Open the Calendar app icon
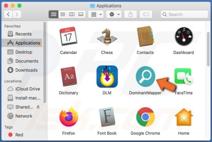Image resolution: width=212 pixels, height=142 pixels. (x=69, y=36)
